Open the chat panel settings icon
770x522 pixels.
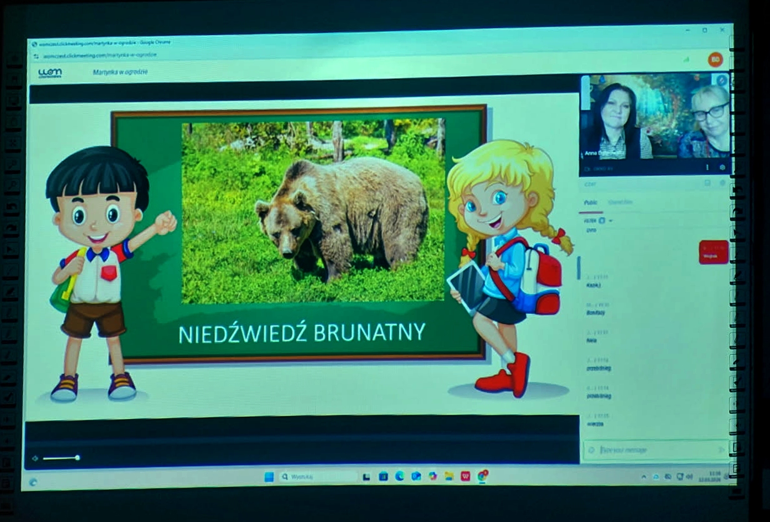(x=722, y=183)
